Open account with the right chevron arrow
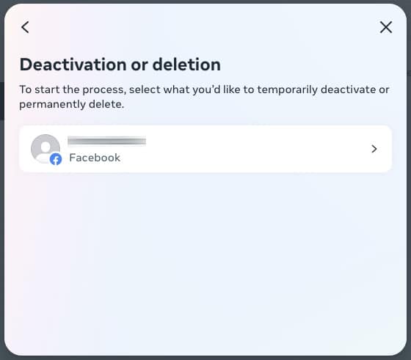411x360 pixels. [374, 149]
